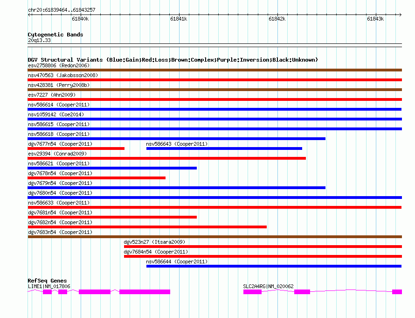This screenshot has width=415, height=318.
Task: Select the brown dgv7683n54 complex bar
Action: click(214, 237)
